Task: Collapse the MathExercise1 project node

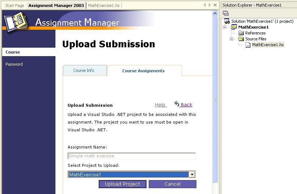Action: pos(225,27)
